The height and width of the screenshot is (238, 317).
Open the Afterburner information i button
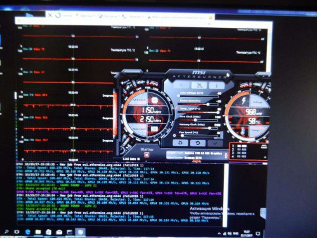click(x=217, y=85)
